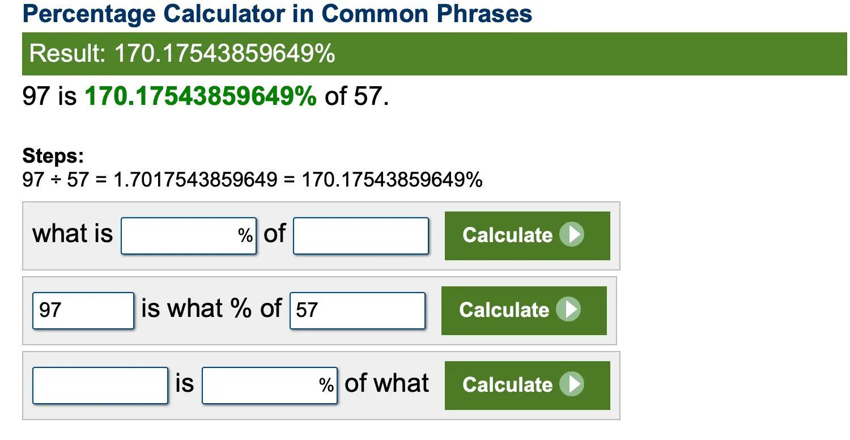Click the arrow icon on the first Calculate button
This screenshot has height=440, width=850.
coord(572,235)
